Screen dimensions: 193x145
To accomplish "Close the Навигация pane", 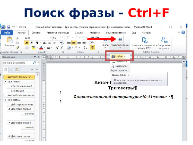I will tap(39, 57).
